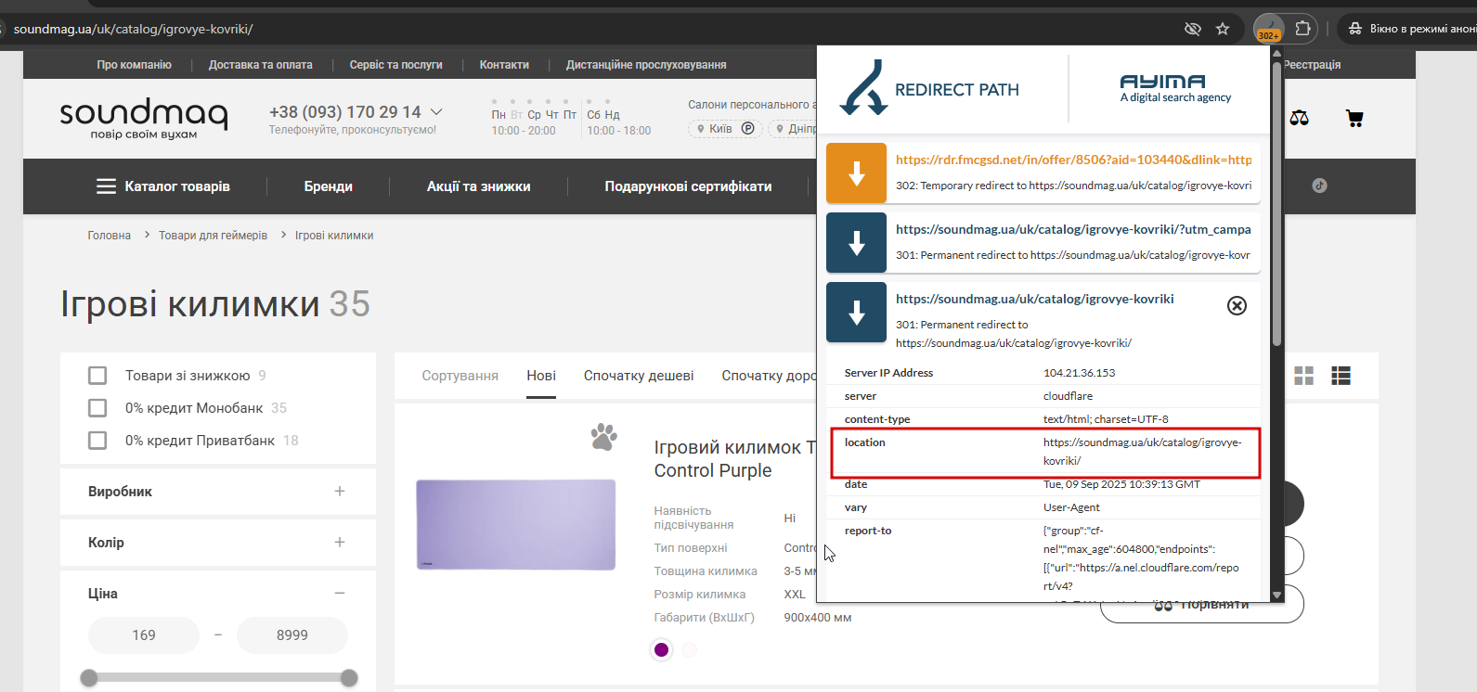This screenshot has height=692, width=1477.
Task: Open the hamburger Каталог товарів menu
Action: (x=163, y=186)
